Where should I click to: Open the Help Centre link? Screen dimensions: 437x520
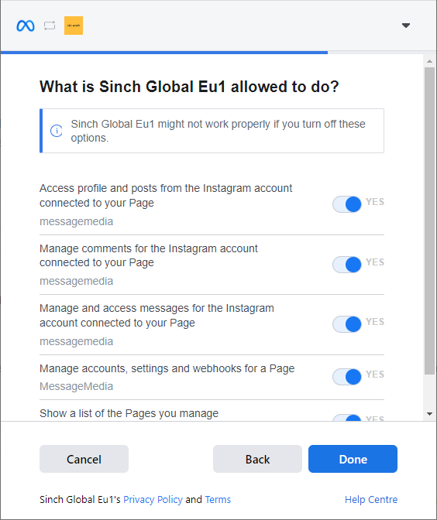[x=371, y=499]
